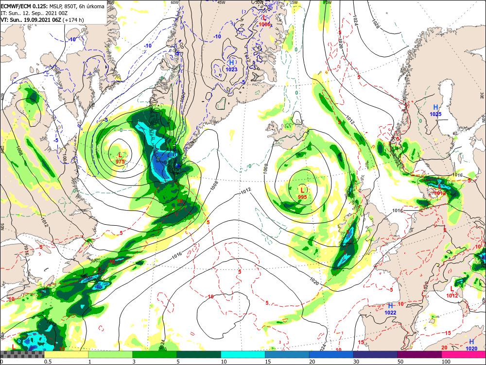This screenshot has width=486, height=365.
Task: Select the H 1020 high pressure marker
Action: [471, 345]
